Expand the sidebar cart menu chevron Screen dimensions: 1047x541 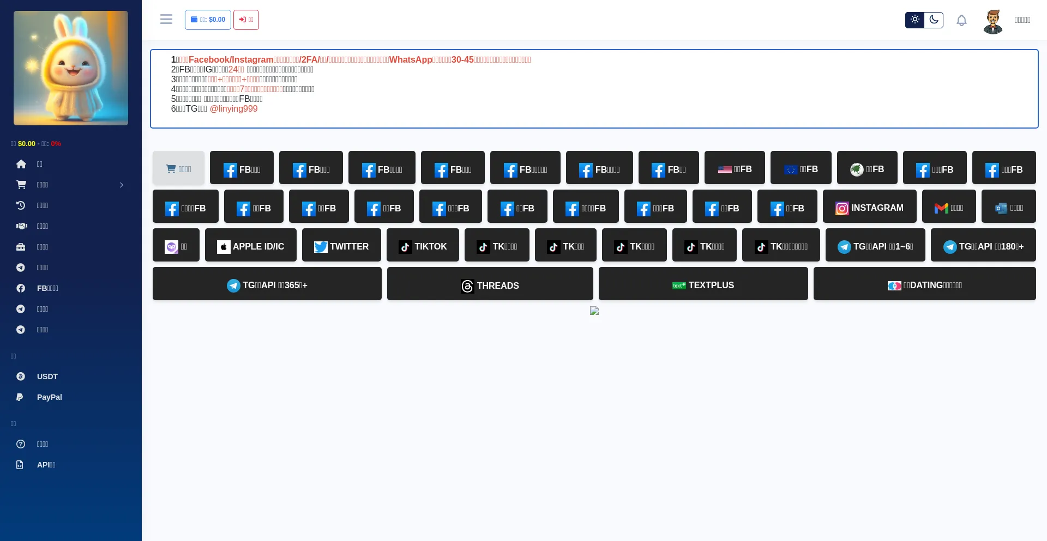point(121,185)
